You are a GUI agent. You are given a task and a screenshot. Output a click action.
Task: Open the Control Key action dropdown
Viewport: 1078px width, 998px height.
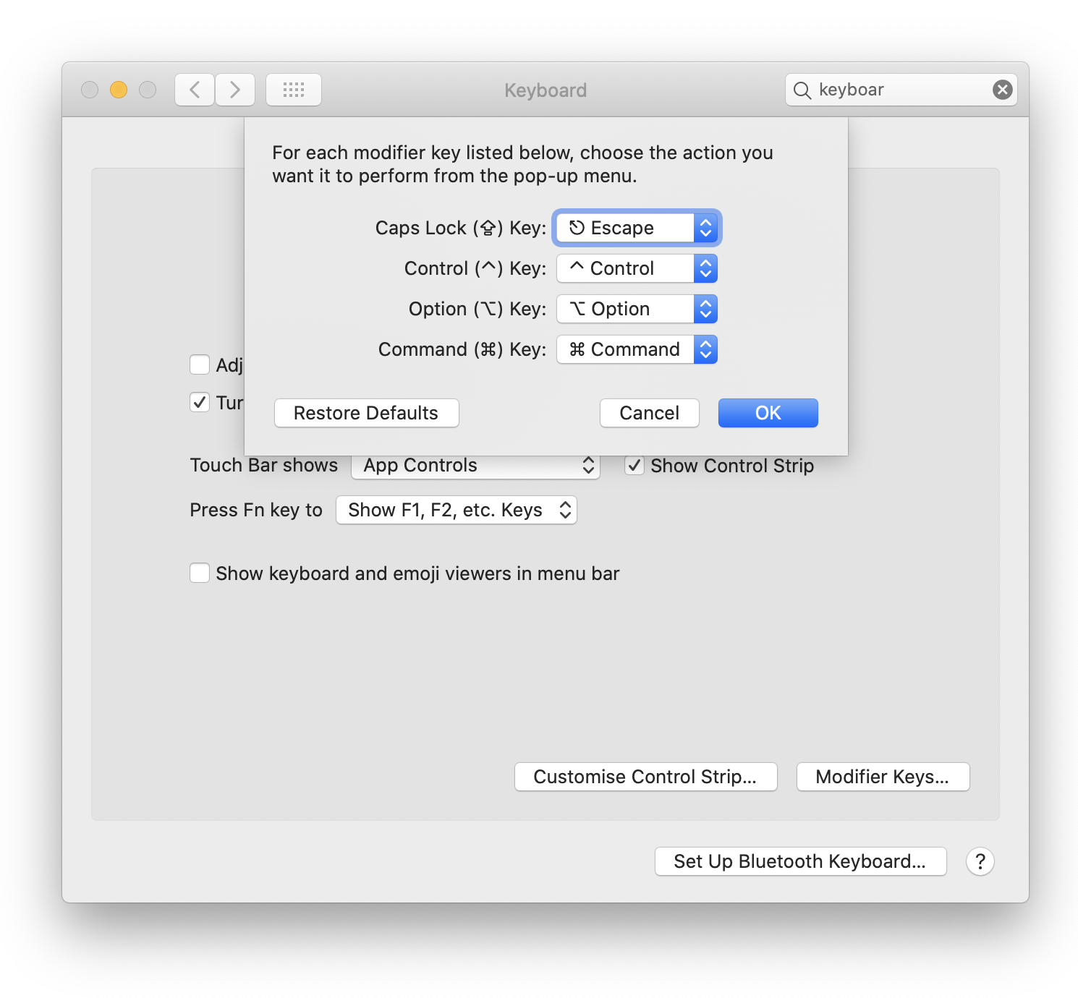(x=637, y=268)
